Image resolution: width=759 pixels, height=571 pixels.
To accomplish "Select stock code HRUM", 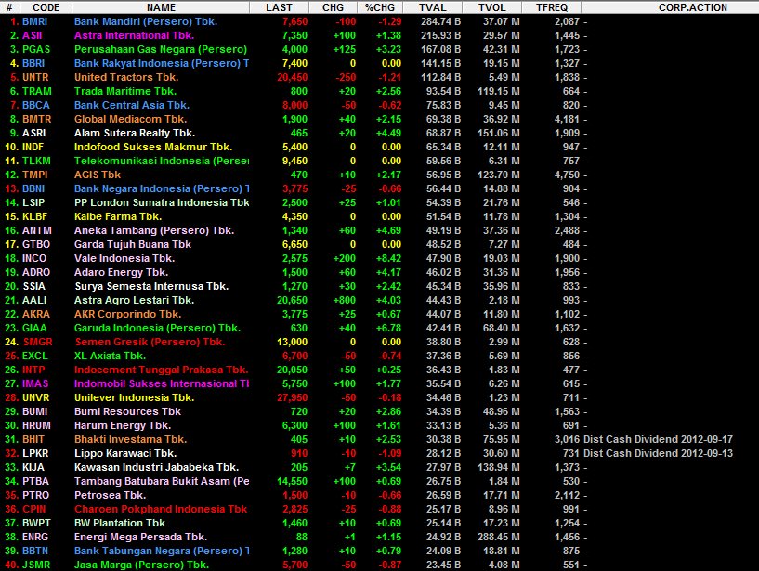I will (x=36, y=426).
